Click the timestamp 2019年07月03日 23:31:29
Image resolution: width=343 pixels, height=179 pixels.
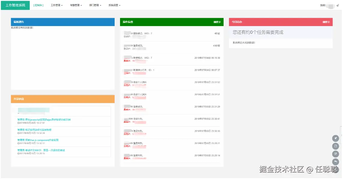pos(207,107)
